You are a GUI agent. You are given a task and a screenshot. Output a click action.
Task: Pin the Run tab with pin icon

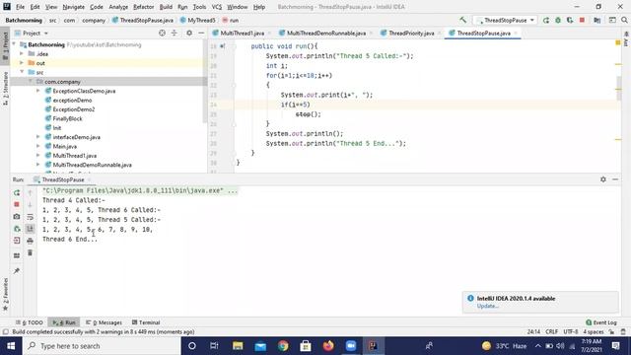[x=17, y=271]
